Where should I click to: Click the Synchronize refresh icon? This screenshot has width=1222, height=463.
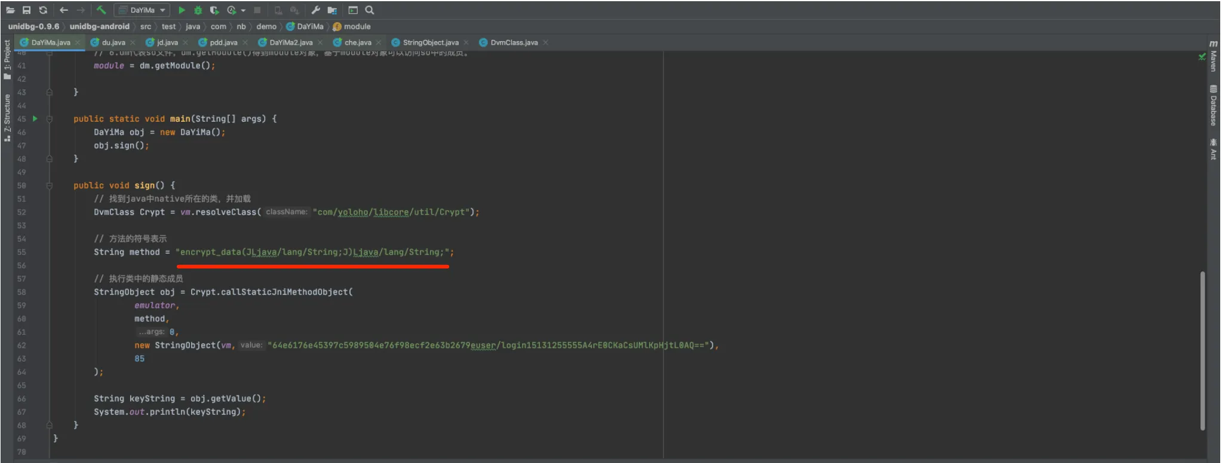43,10
